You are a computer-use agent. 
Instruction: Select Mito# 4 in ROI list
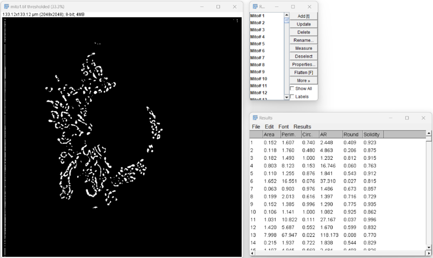tap(267, 37)
